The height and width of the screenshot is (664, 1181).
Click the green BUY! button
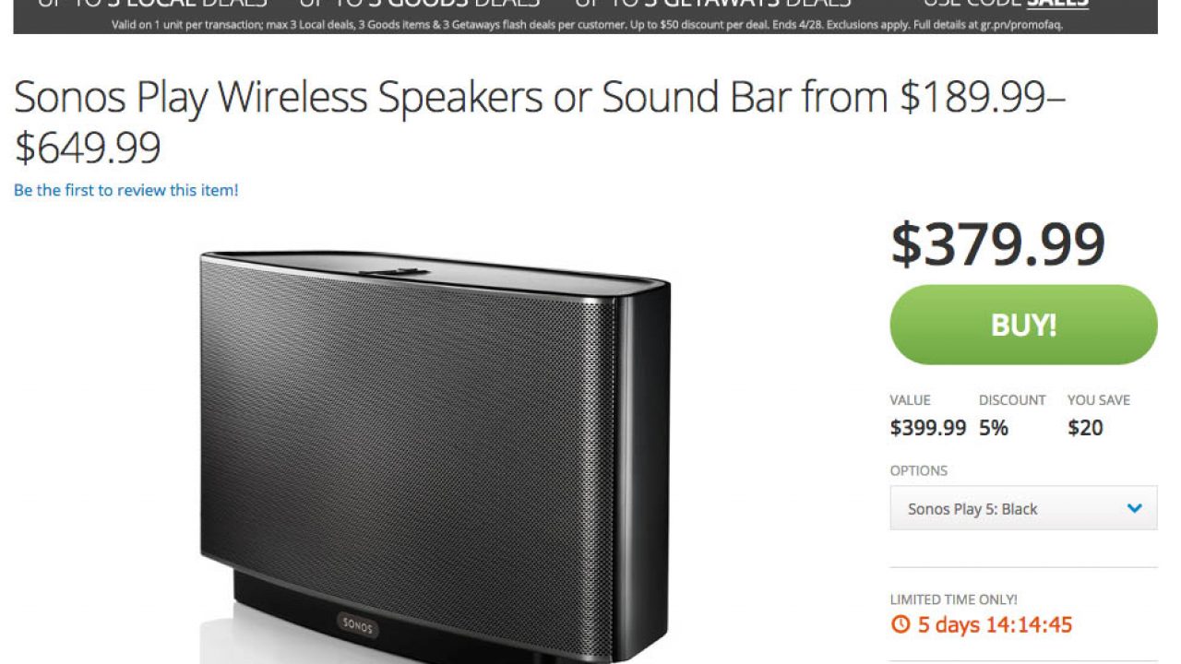point(1023,325)
